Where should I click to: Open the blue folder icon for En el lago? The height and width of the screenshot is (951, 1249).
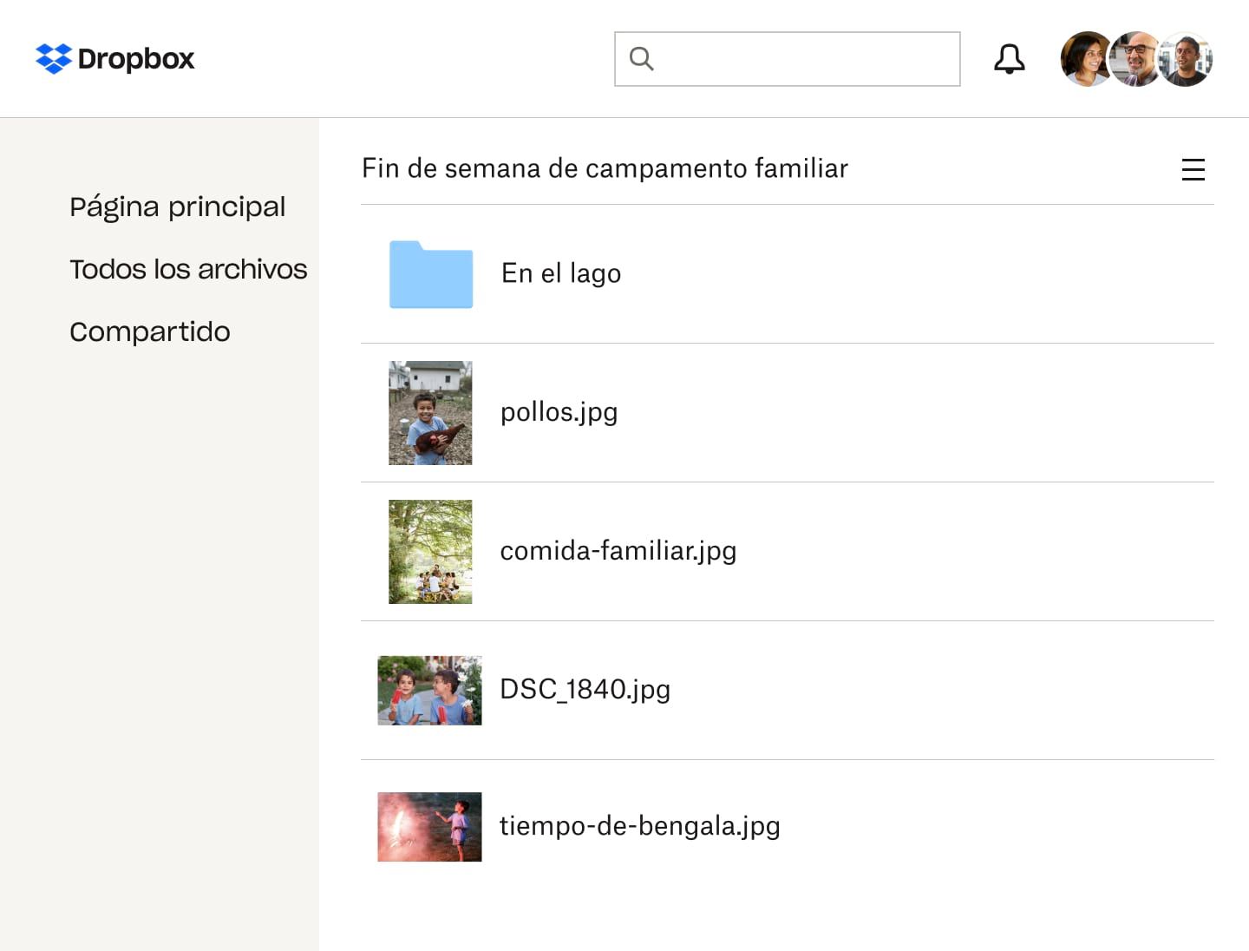pos(431,274)
